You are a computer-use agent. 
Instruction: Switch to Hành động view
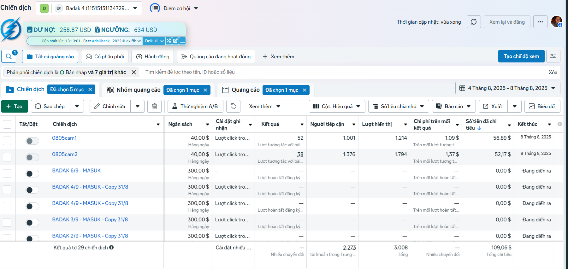click(153, 56)
